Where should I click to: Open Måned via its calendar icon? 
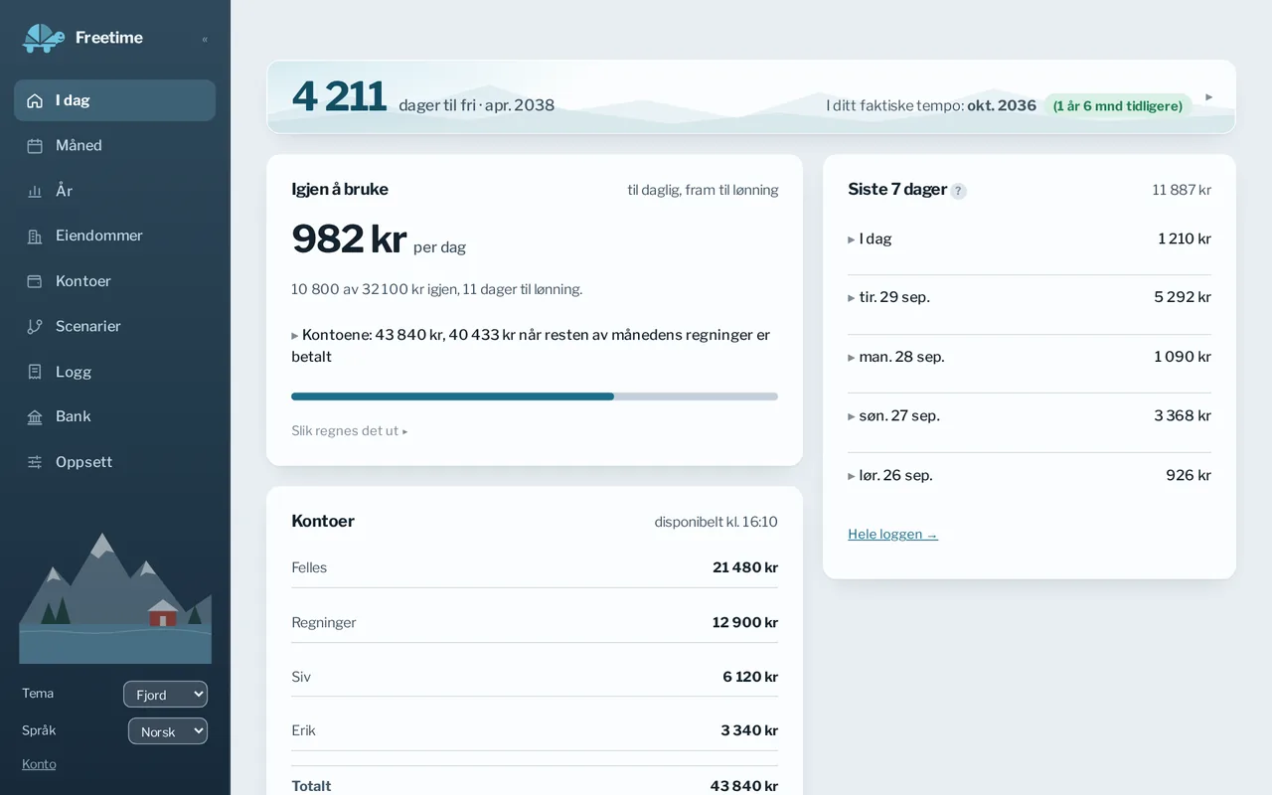[35, 146]
